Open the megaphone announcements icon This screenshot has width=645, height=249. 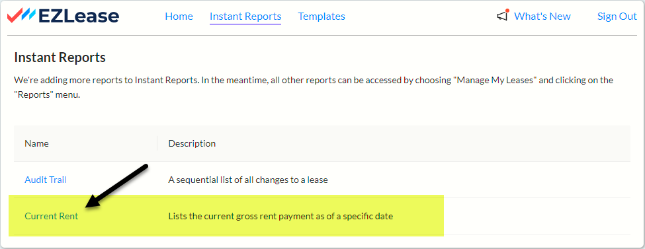(x=502, y=16)
